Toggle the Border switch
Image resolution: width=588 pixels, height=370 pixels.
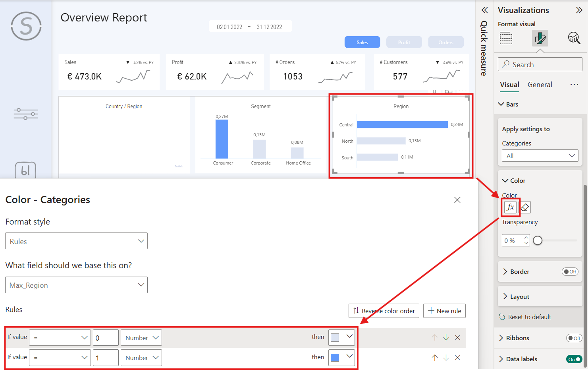(x=570, y=272)
